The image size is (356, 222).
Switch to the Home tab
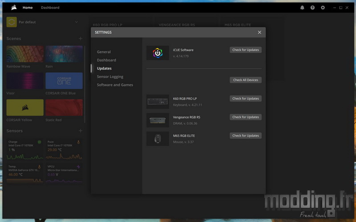(28, 8)
